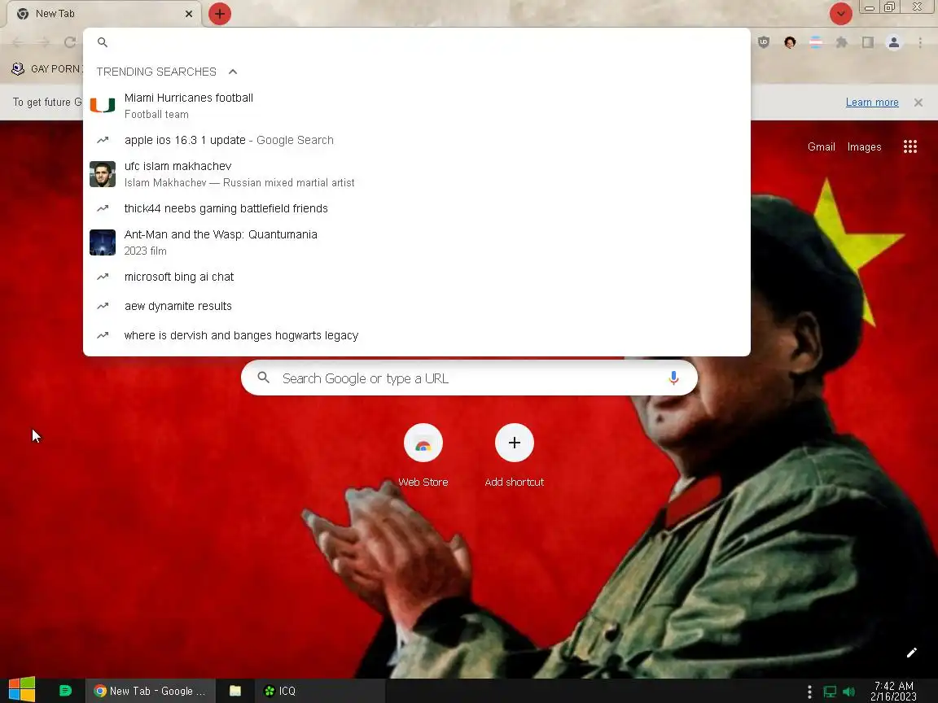Select the ufc islam makhachev suggestion
This screenshot has width=938, height=703.
(x=416, y=174)
